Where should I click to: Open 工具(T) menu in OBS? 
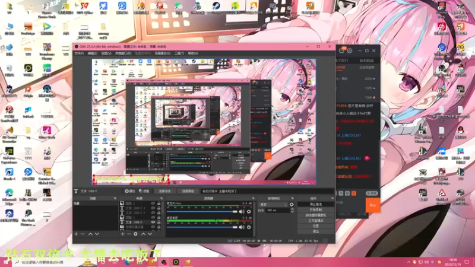coord(179,53)
